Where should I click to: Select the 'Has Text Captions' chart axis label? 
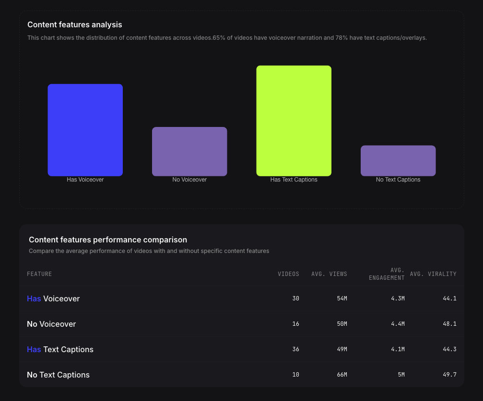[294, 179]
